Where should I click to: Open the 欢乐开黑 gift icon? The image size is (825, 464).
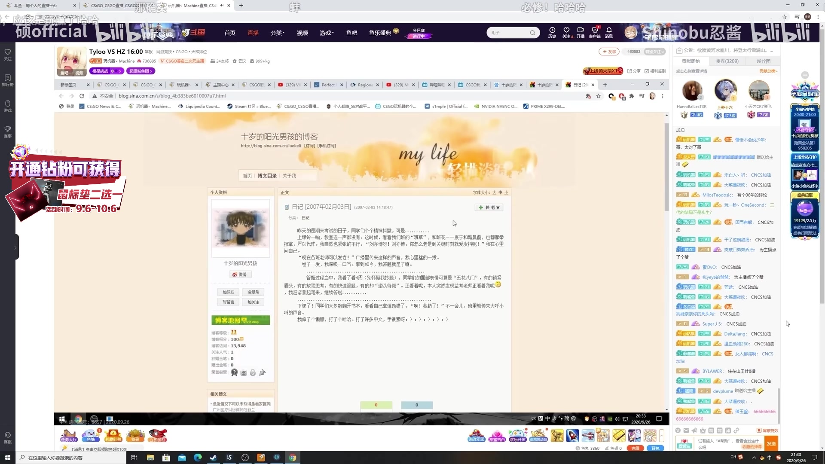[x=518, y=435]
